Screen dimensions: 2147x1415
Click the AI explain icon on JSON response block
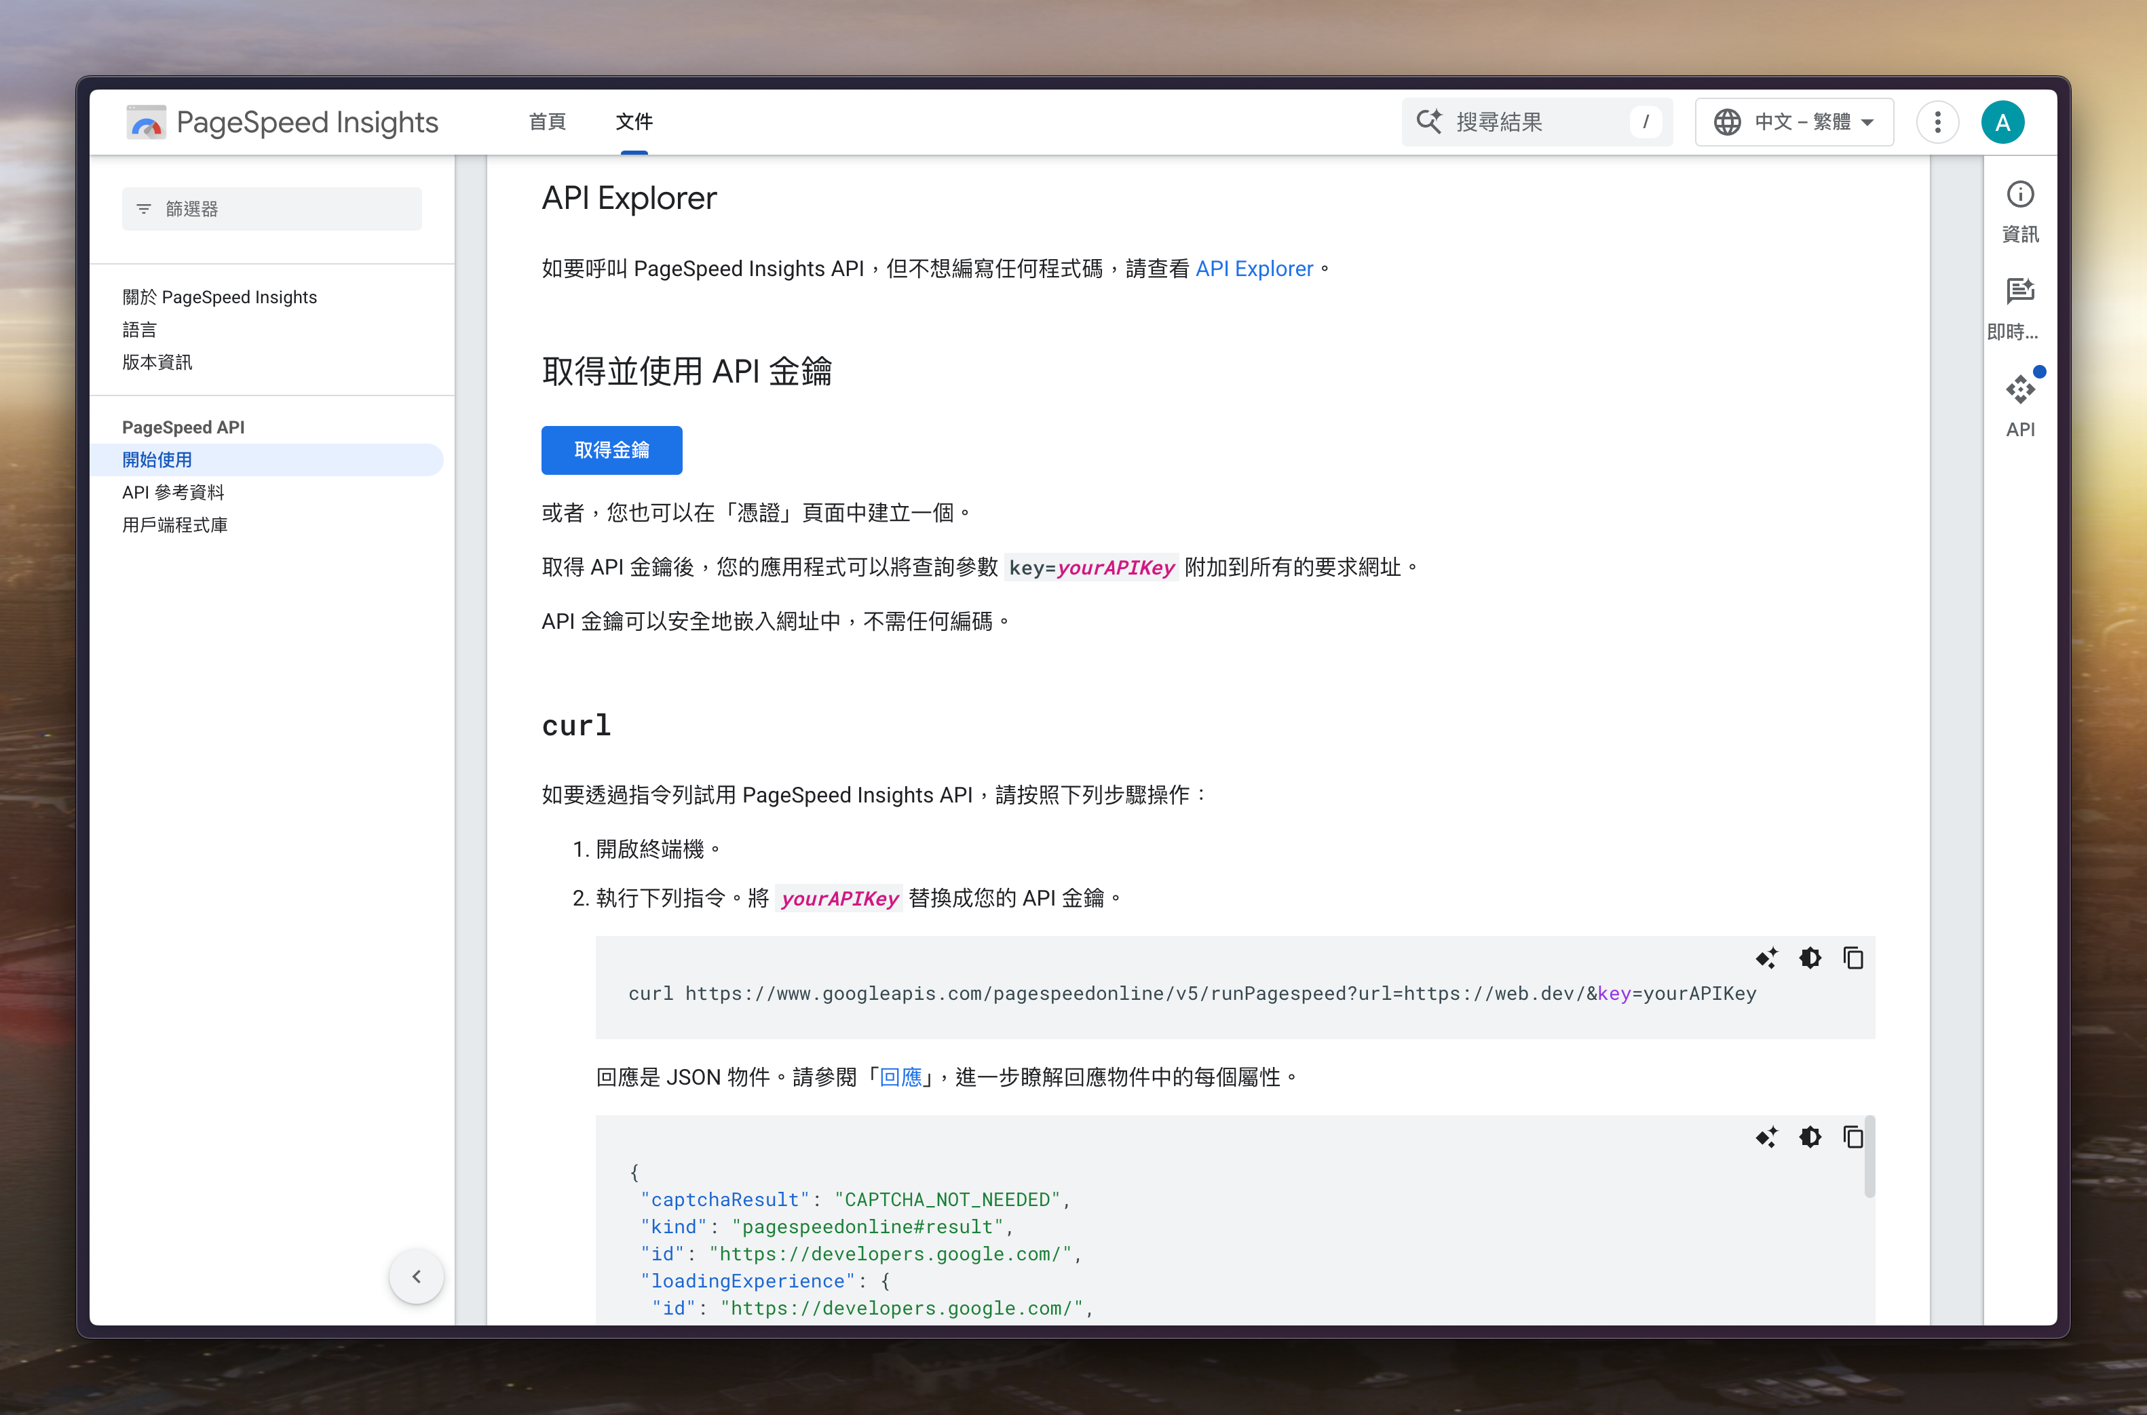(1766, 1136)
